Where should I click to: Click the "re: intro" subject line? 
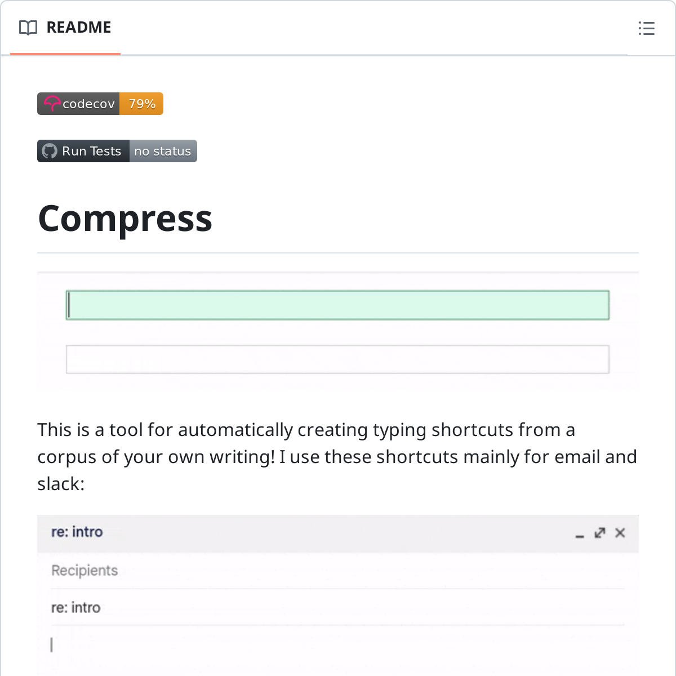click(x=76, y=607)
